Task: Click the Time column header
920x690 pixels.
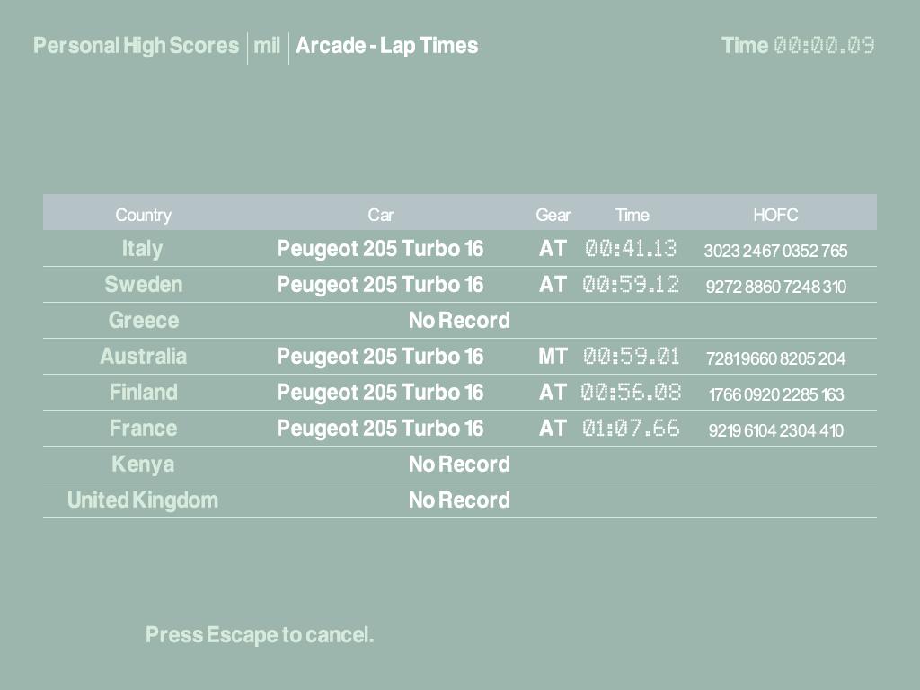Action: [632, 215]
